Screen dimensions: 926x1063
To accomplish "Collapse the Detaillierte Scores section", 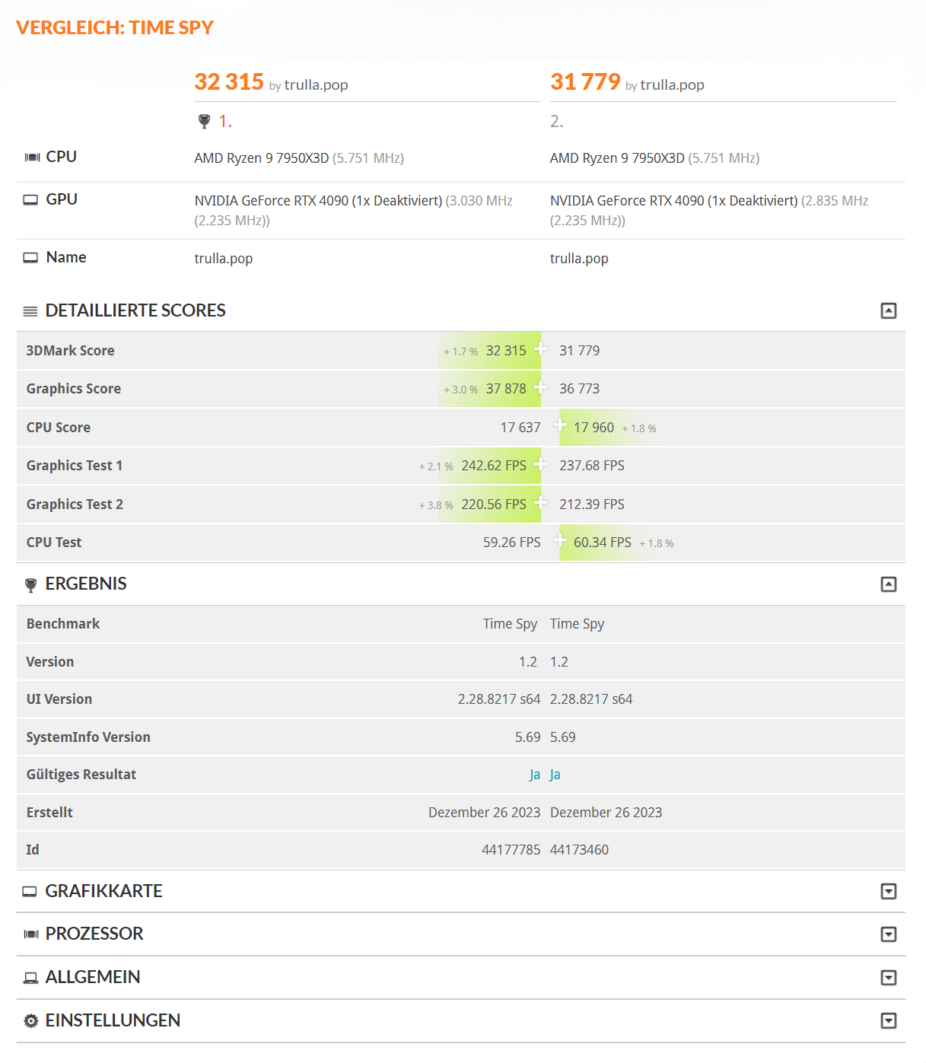I will tap(888, 310).
